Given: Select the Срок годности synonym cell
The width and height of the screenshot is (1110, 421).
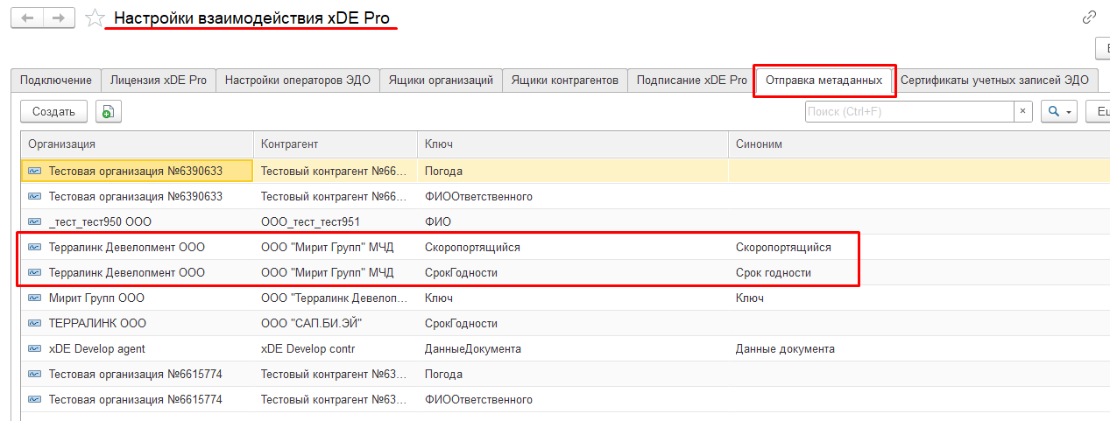Looking at the screenshot, I should click(919, 272).
